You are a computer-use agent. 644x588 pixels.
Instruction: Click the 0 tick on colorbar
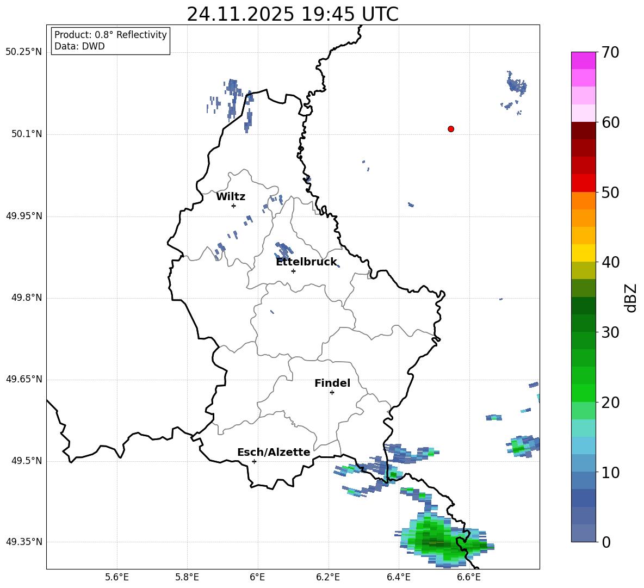(606, 542)
